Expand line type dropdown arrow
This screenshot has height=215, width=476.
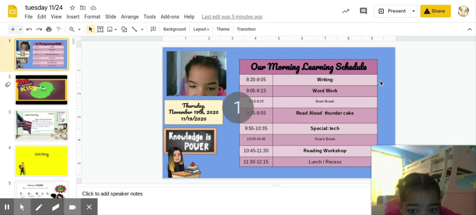142,29
